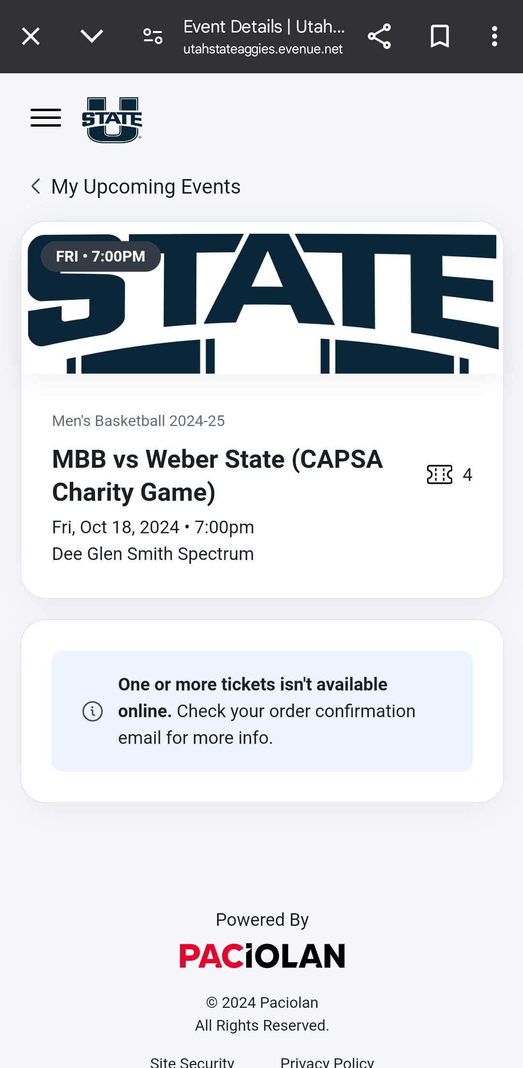Open the hamburger navigation menu
Viewport: 523px width, 1068px height.
pos(46,117)
